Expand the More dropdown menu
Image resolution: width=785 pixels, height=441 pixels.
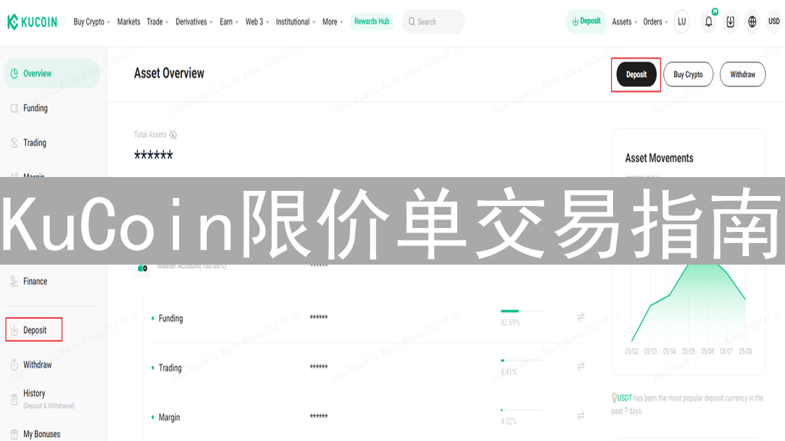[x=333, y=22]
